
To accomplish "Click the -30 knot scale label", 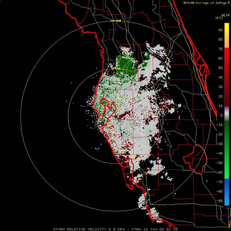I will (x=219, y=144).
